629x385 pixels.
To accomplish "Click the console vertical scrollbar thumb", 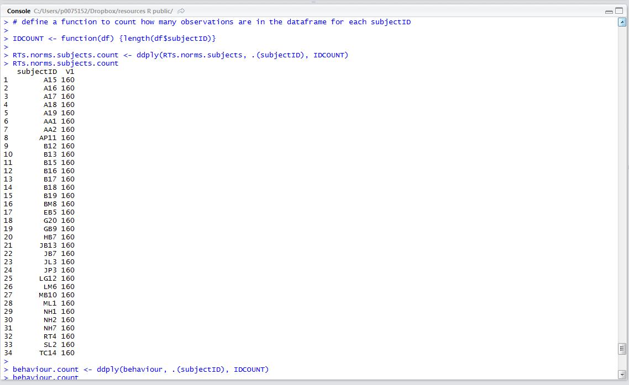I will [x=622, y=349].
